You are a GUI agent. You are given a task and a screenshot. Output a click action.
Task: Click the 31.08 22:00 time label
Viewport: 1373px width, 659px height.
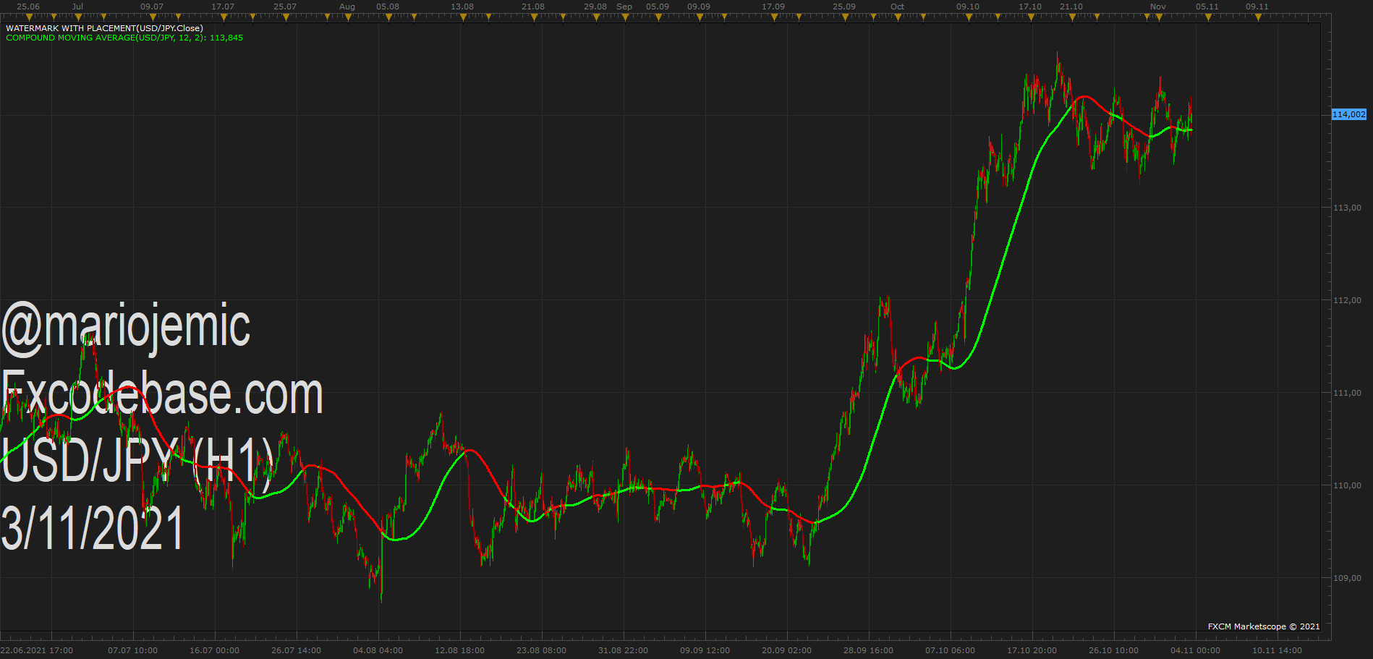point(623,650)
